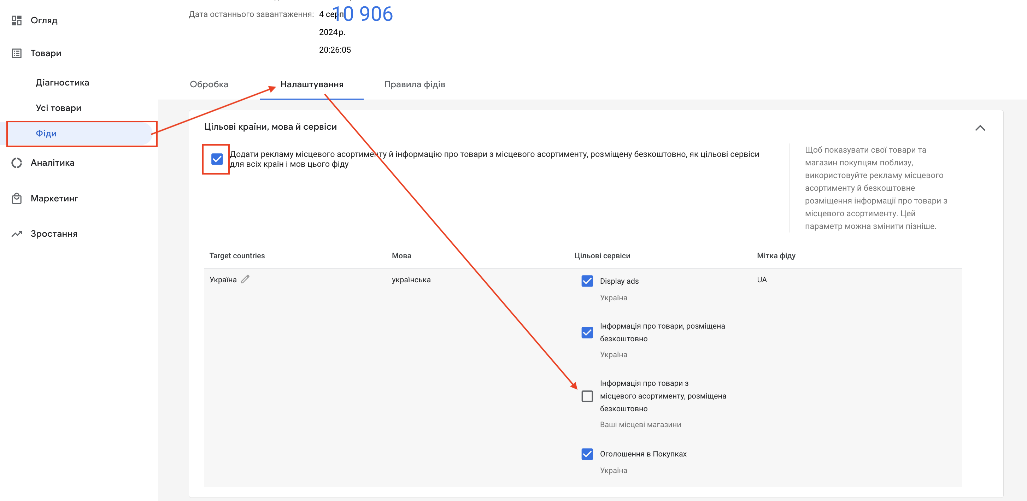The image size is (1027, 501).
Task: Open the Зростання sidebar label
Action: [54, 234]
